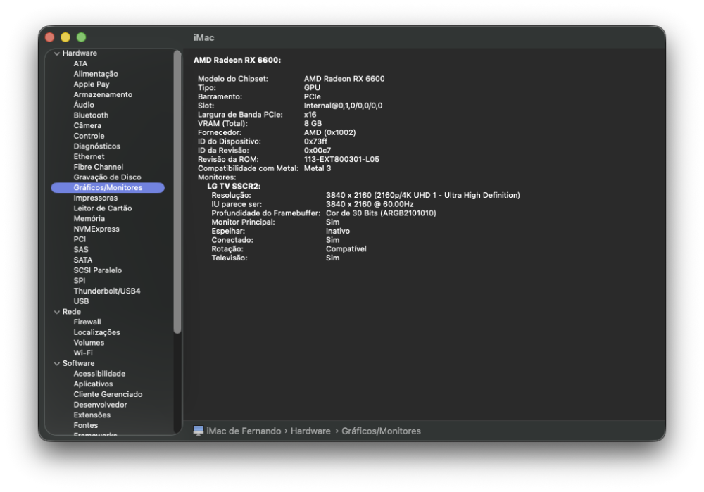This screenshot has height=492, width=704.
Task: Open Desenvolvedor under Software
Action: point(101,405)
